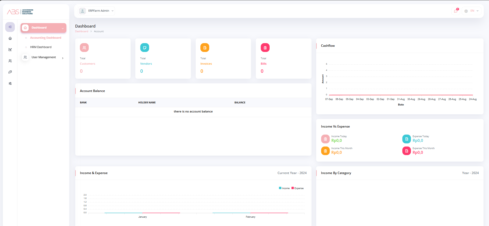Toggle the Income legend in the chart
Image resolution: width=489 pixels, height=226 pixels.
pos(284,188)
